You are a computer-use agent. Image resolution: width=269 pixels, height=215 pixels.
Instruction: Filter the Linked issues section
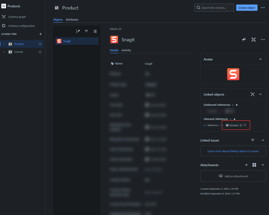pos(253,140)
